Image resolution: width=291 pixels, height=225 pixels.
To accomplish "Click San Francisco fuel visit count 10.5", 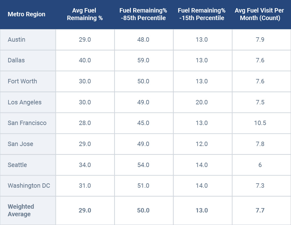I will (260, 123).
